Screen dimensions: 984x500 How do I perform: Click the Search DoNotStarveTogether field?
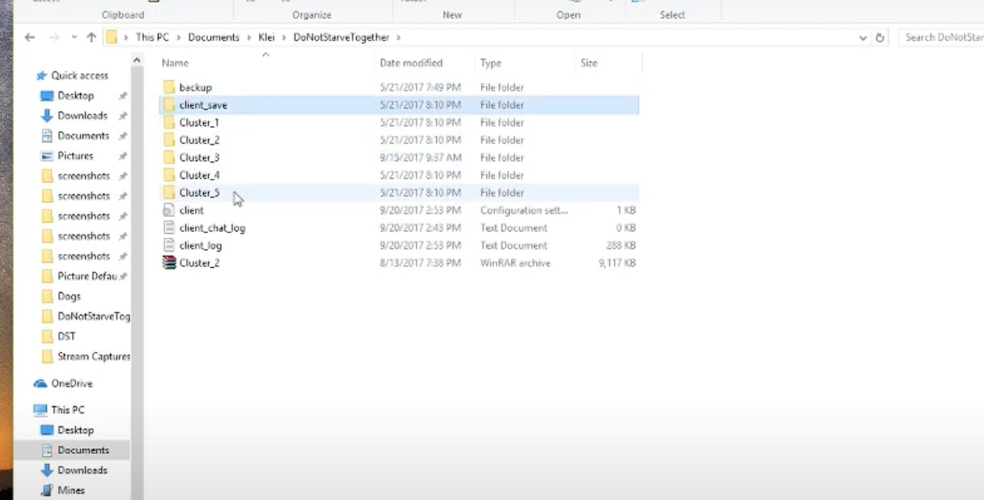(941, 37)
